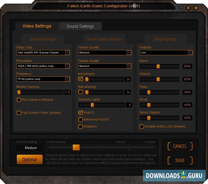Viewport: 208px width, 184px height.
Task: Enable the Anti-aliasing checkbox
Action: (80, 92)
